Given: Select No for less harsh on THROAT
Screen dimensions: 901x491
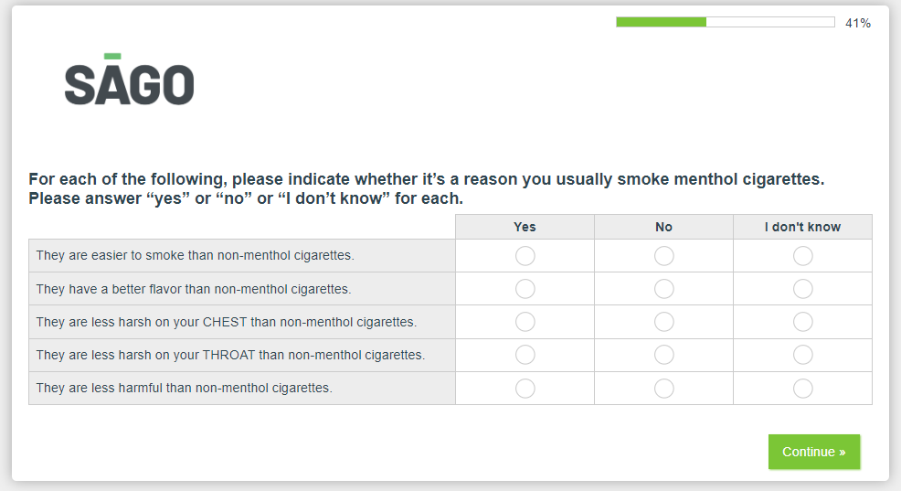Looking at the screenshot, I should click(x=663, y=355).
